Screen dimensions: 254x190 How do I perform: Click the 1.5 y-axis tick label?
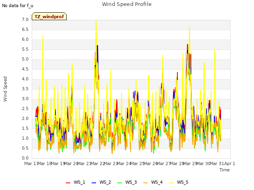click(25, 128)
